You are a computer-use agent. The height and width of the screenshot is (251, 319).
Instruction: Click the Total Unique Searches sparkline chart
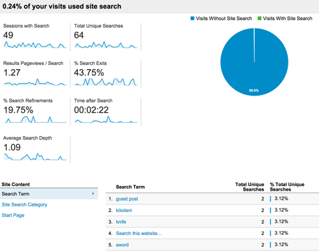tap(106, 44)
